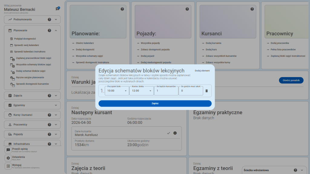Click help icon in Planowanie card
This screenshot has height=174, width=310.
[x=122, y=9]
